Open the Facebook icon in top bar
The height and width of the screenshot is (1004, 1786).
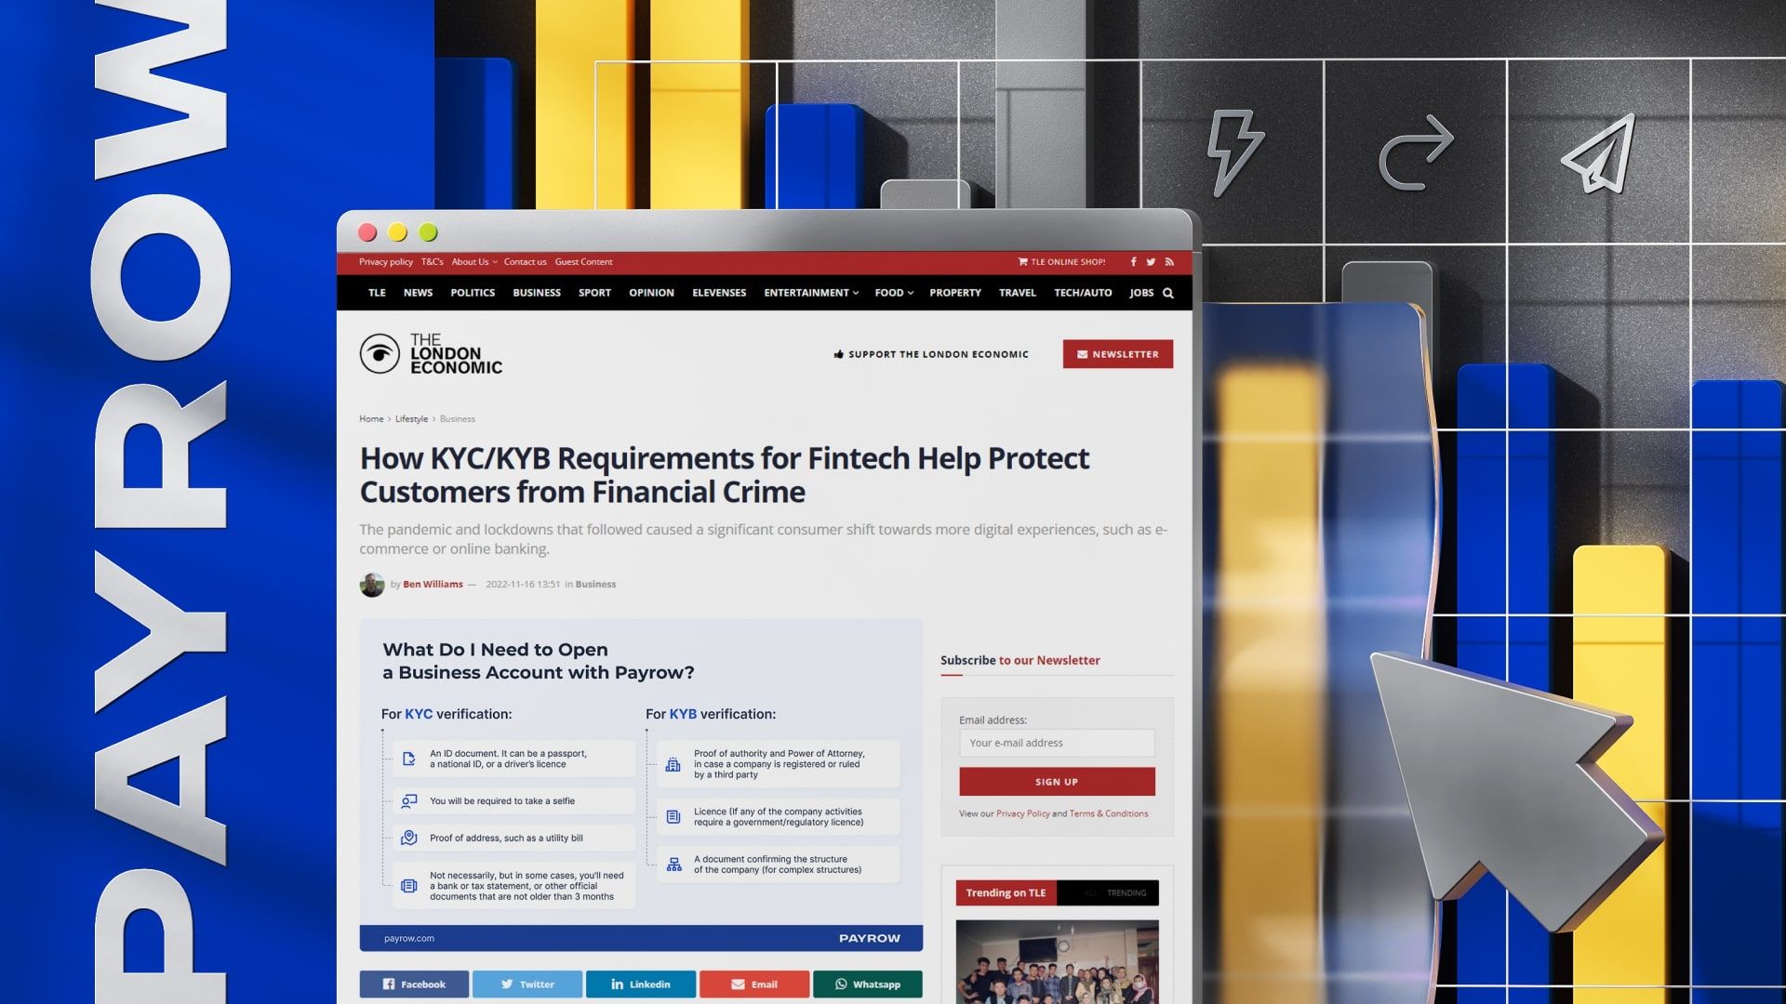(x=1133, y=262)
